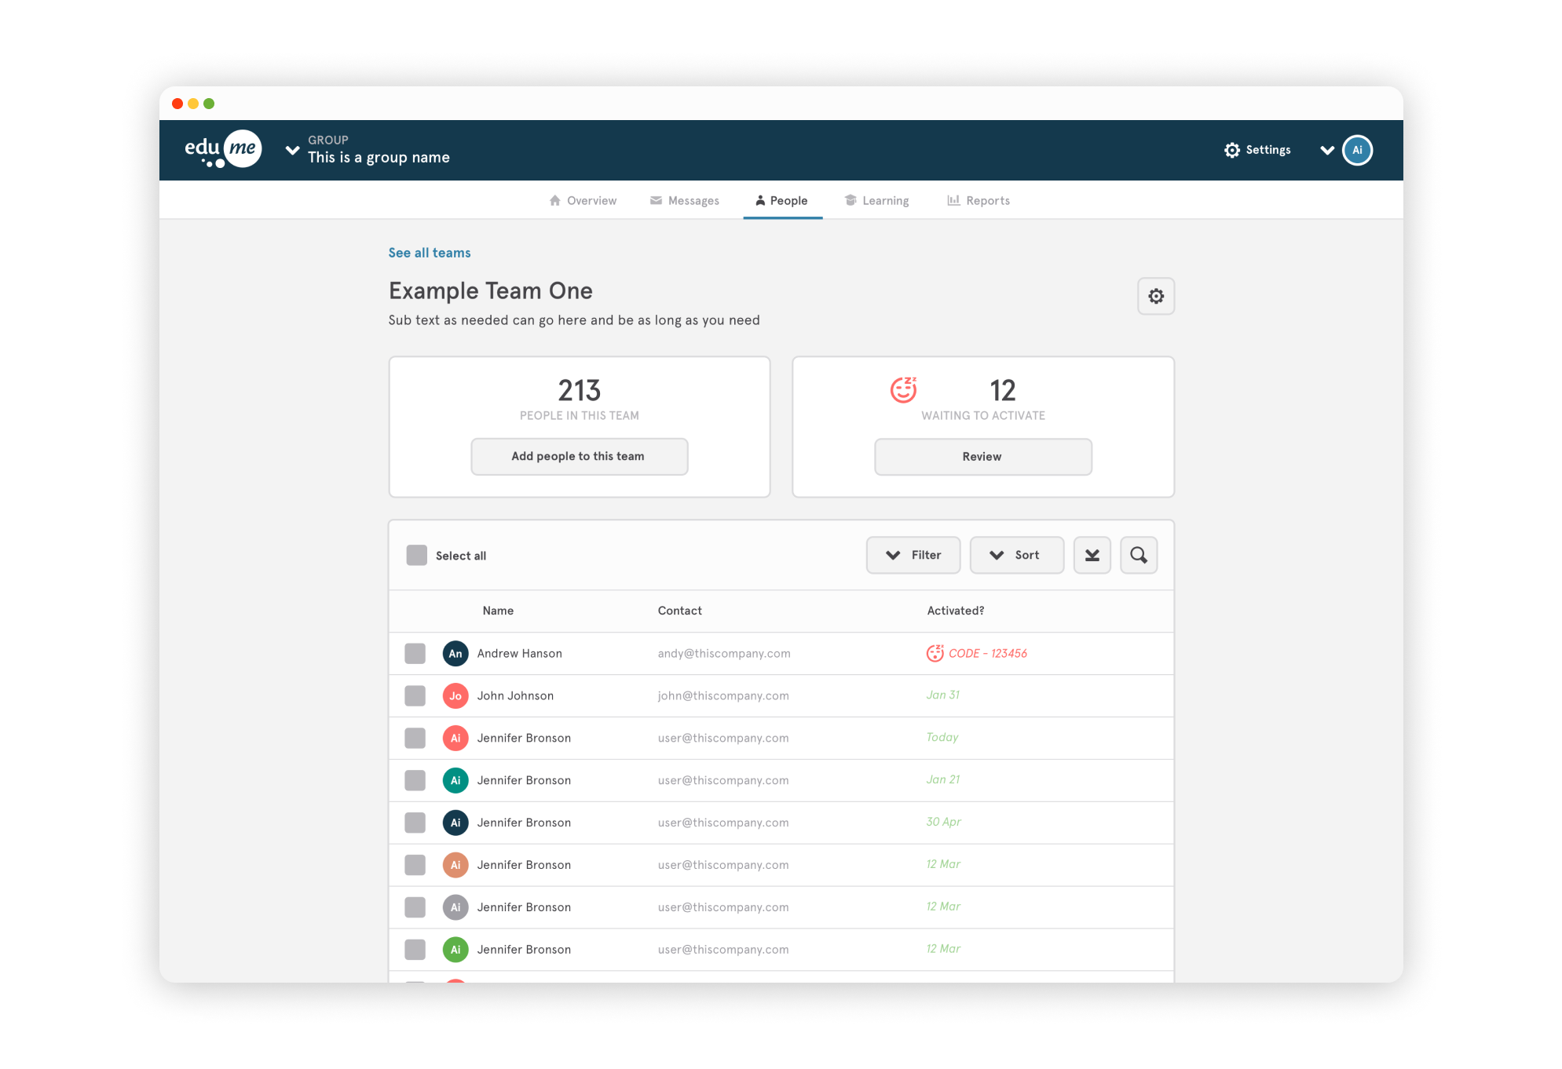Screen dimensions: 1562x1069
Task: Click the EduMe logo
Action: 222,149
